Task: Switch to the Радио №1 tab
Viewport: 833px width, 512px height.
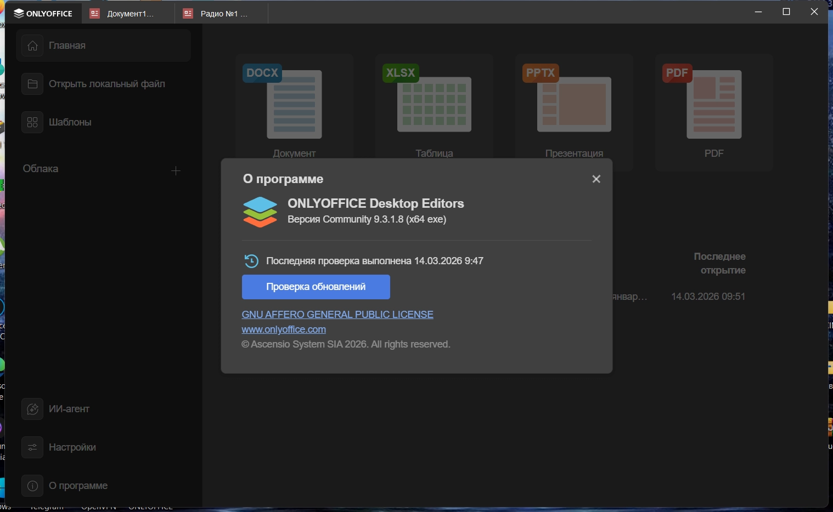Action: click(222, 14)
